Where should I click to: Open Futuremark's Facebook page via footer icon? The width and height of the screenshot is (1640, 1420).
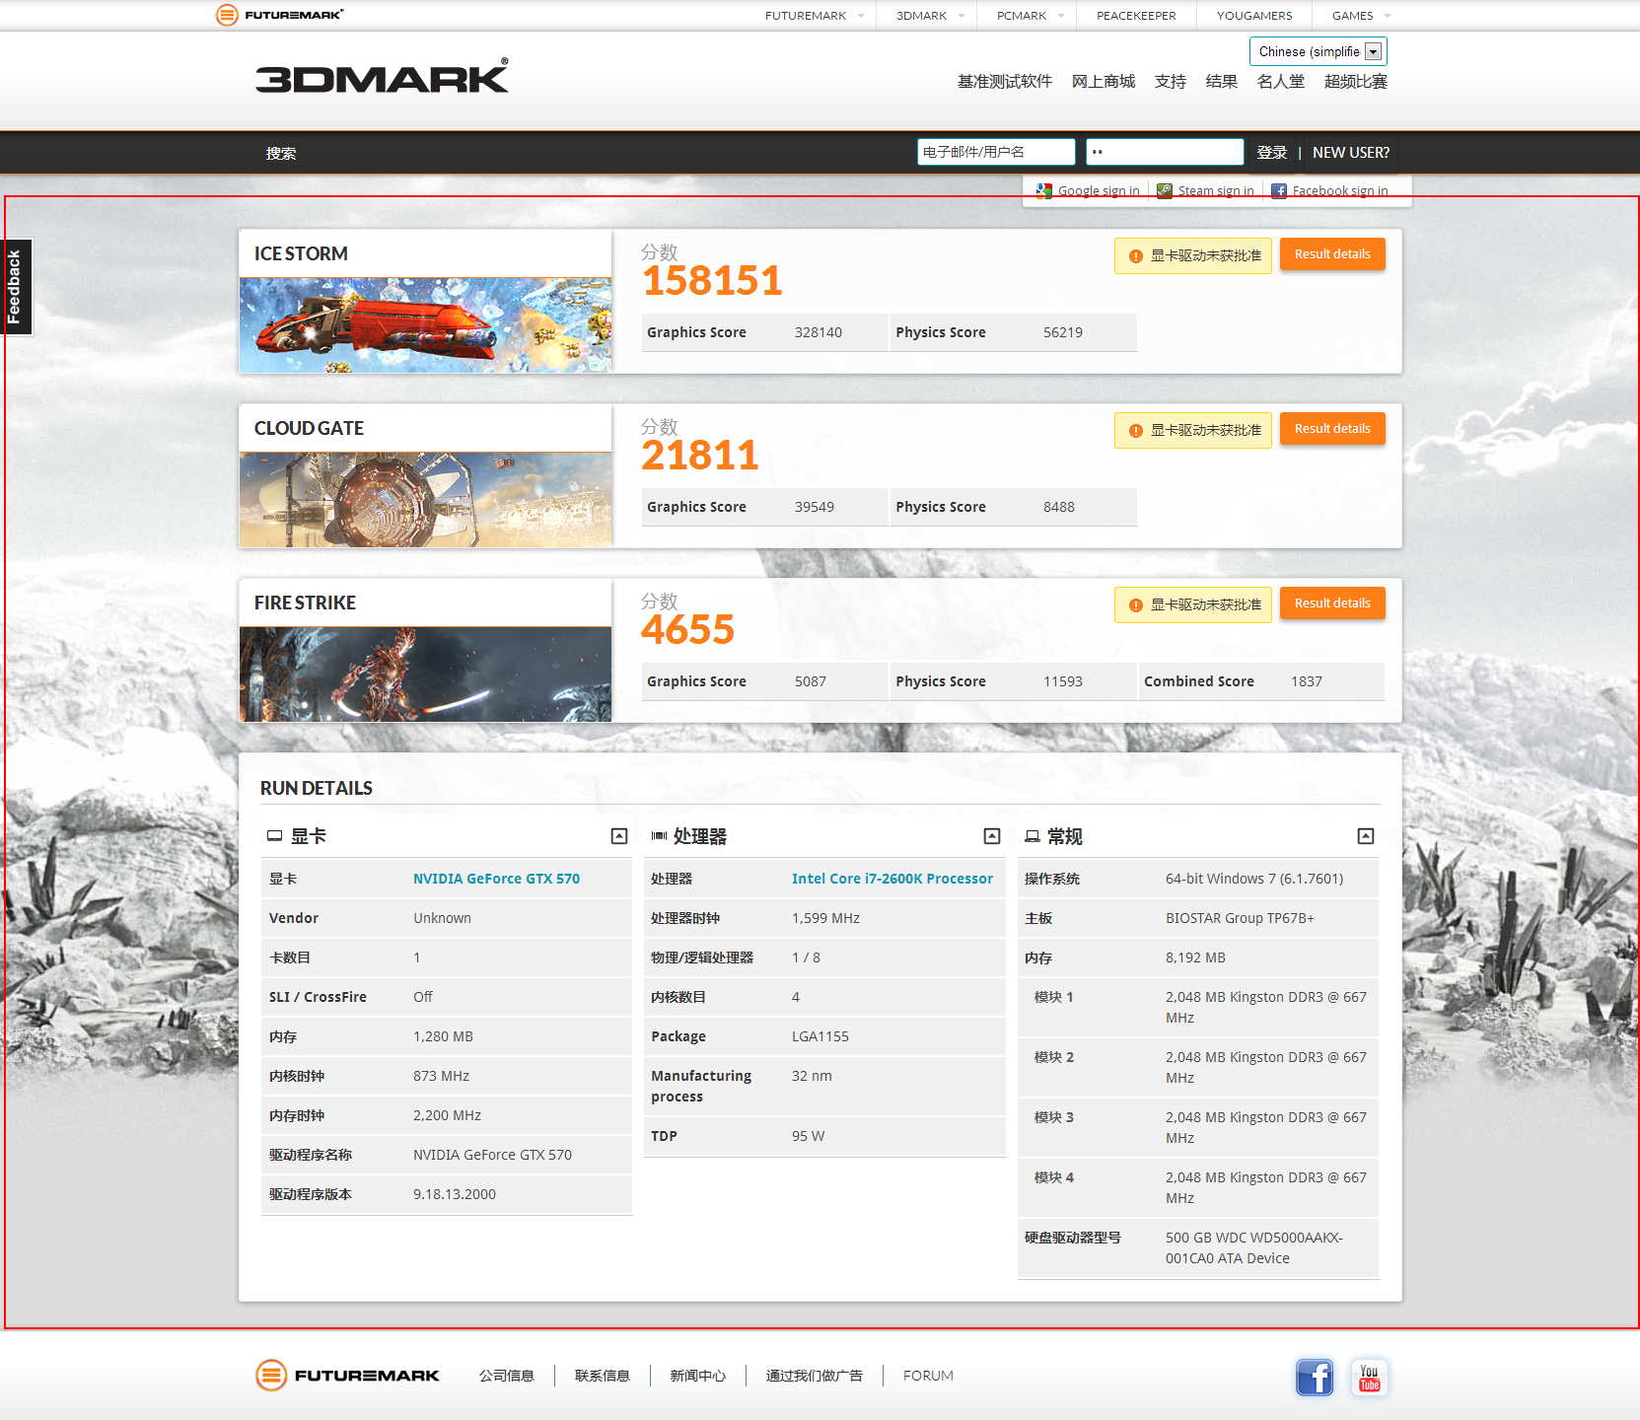[x=1314, y=1377]
